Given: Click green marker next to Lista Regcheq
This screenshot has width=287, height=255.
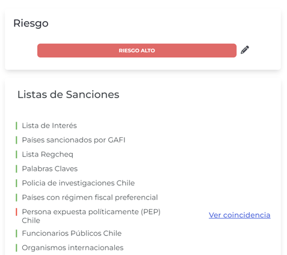Looking at the screenshot, I should click(x=16, y=155).
